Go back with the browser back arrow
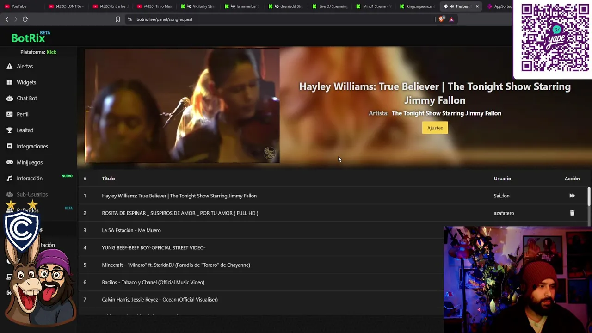The width and height of the screenshot is (592, 333). (x=6, y=19)
